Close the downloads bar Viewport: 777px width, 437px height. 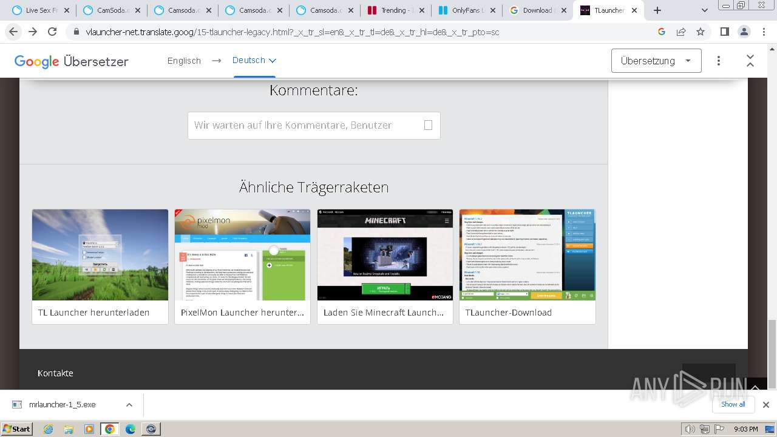[x=765, y=405]
